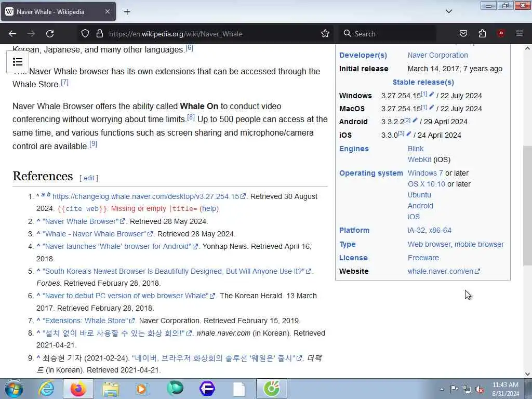
Task: Close the Naver Whale Wikipedia tab
Action: pyautogui.click(x=107, y=11)
